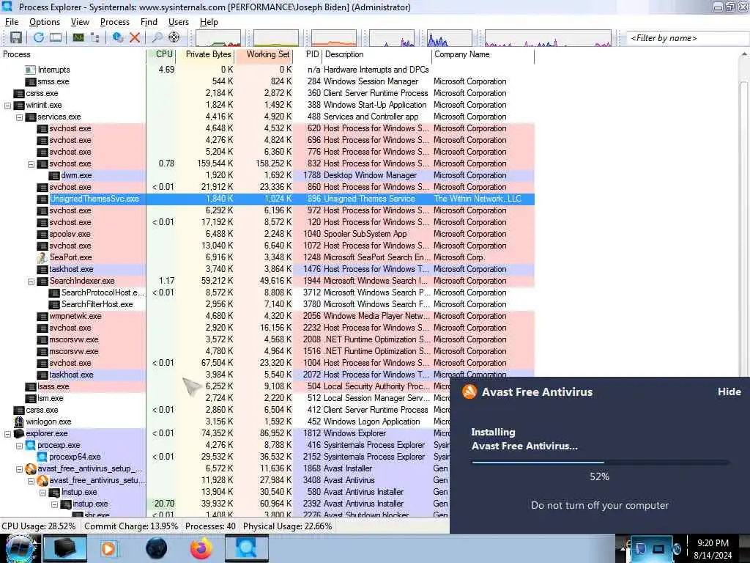Open the Users menu
This screenshot has height=563, width=750.
179,22
